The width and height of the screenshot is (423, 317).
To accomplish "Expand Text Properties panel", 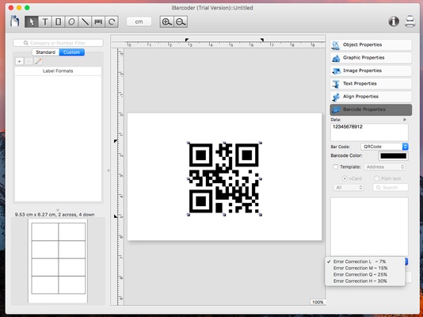I will 371,84.
